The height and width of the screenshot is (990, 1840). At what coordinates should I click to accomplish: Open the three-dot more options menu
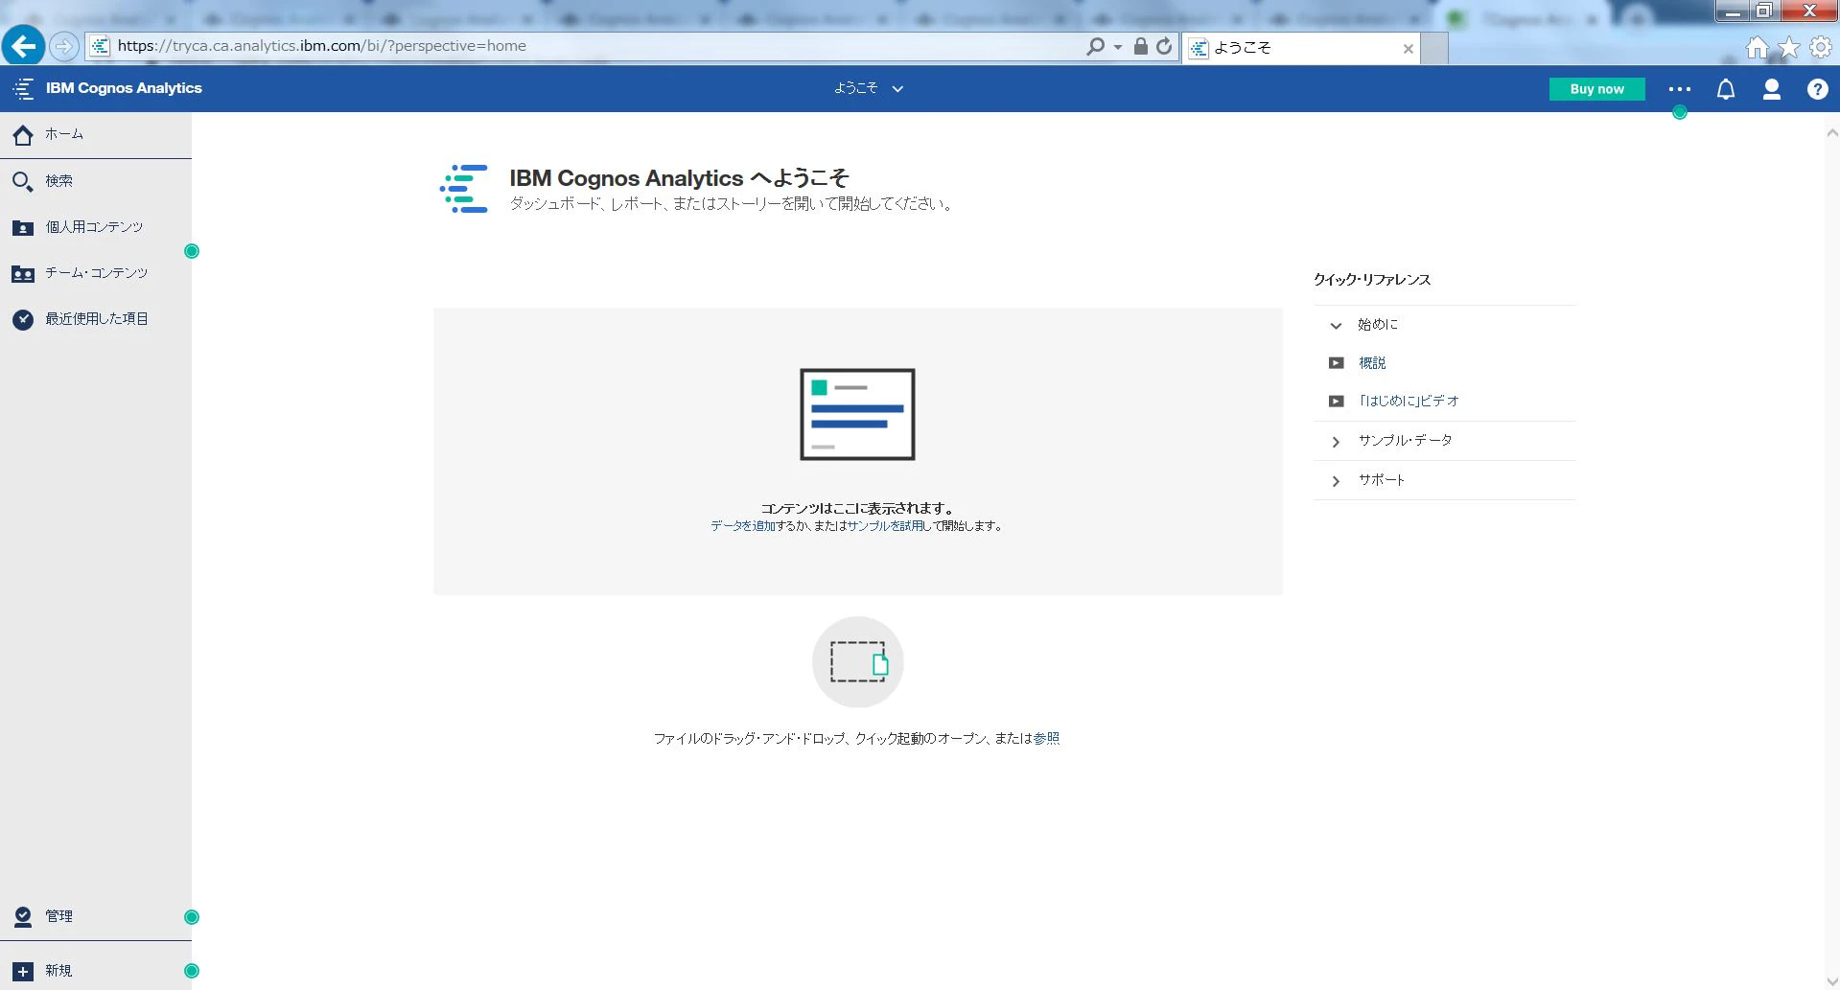pos(1680,89)
